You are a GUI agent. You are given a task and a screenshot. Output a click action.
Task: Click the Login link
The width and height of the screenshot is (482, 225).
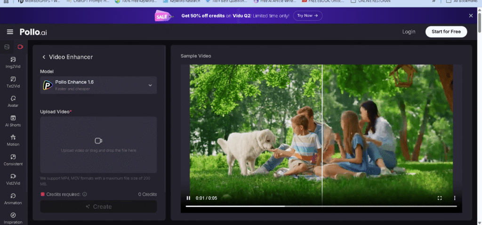pos(409,32)
